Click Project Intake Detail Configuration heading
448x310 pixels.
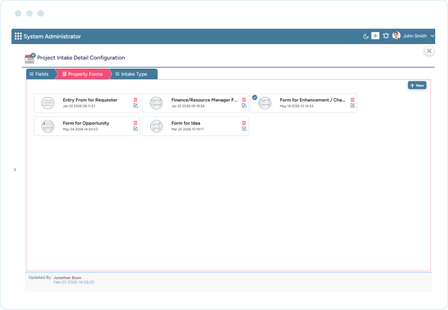(81, 58)
